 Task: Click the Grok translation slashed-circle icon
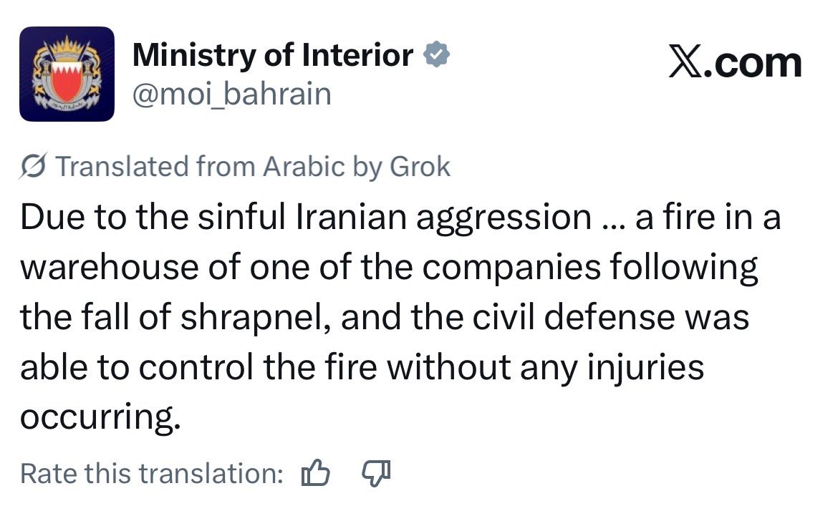(x=33, y=167)
